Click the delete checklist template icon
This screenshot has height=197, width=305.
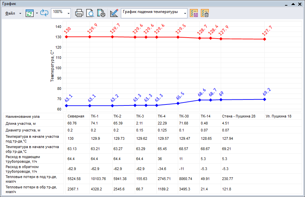(205, 13)
